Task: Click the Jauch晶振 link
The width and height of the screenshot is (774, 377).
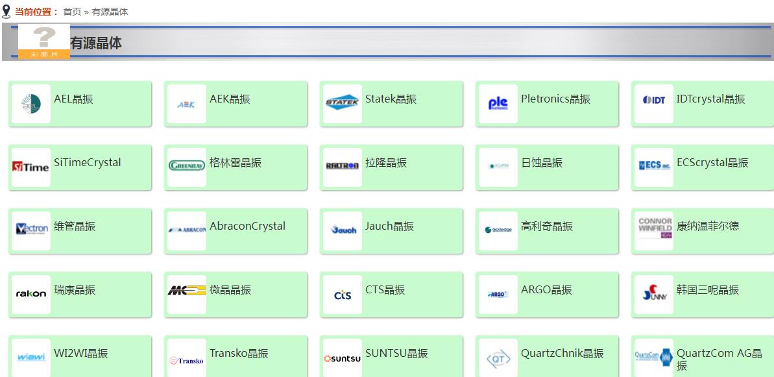Action: [x=389, y=226]
